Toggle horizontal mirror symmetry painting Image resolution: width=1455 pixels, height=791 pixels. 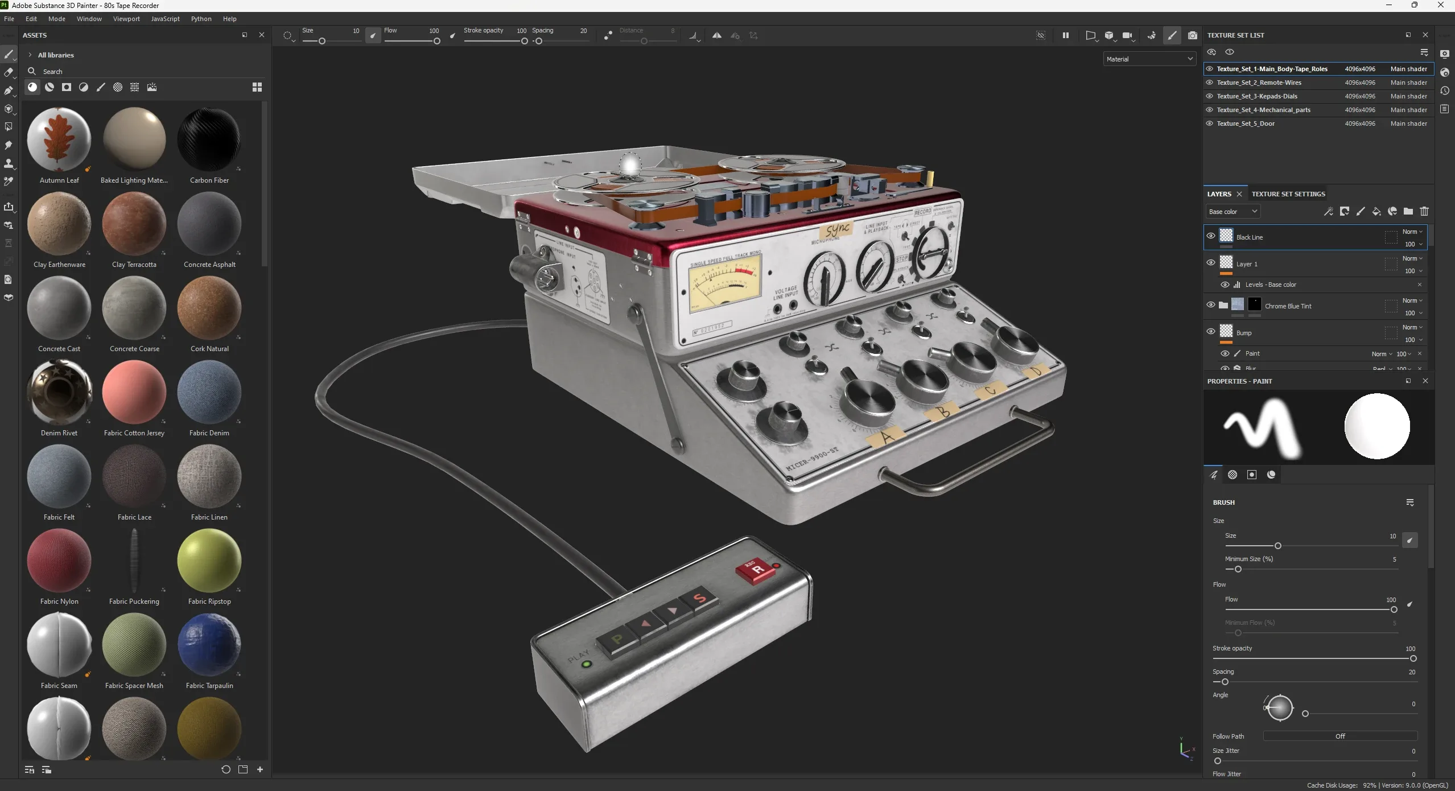[x=716, y=35]
